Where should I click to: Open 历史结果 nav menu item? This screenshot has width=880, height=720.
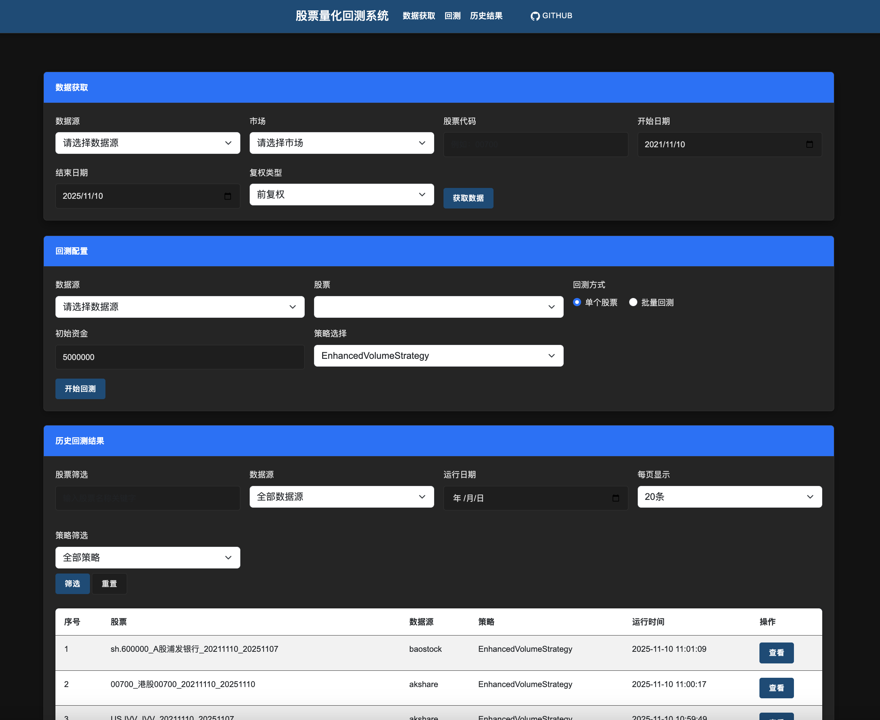click(486, 16)
